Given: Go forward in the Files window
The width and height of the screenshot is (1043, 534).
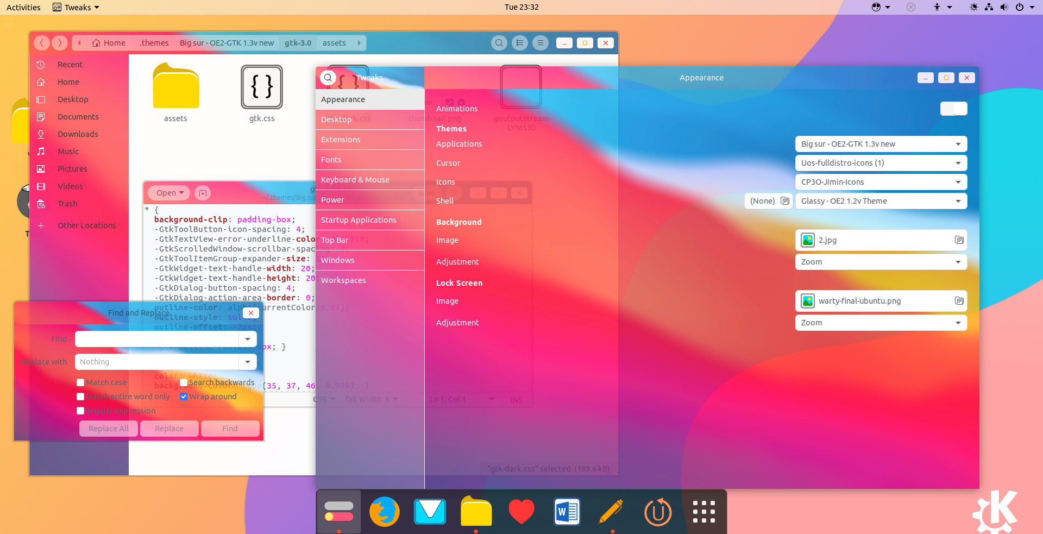Looking at the screenshot, I should click(60, 43).
